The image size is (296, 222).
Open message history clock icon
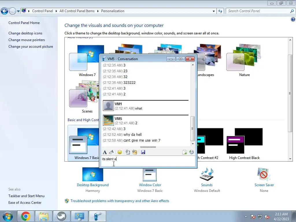(x=191, y=152)
